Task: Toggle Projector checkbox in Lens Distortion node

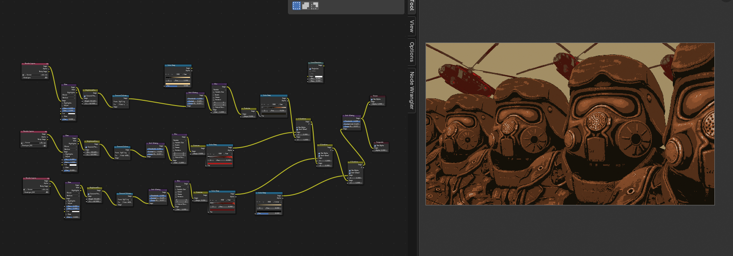Action: [x=310, y=69]
